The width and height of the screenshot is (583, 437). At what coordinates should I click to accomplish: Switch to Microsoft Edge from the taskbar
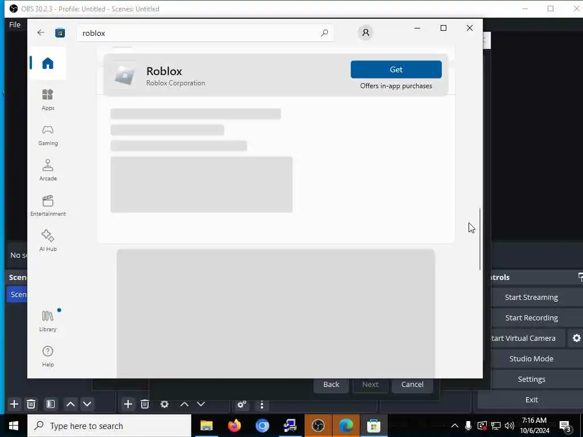(x=346, y=426)
